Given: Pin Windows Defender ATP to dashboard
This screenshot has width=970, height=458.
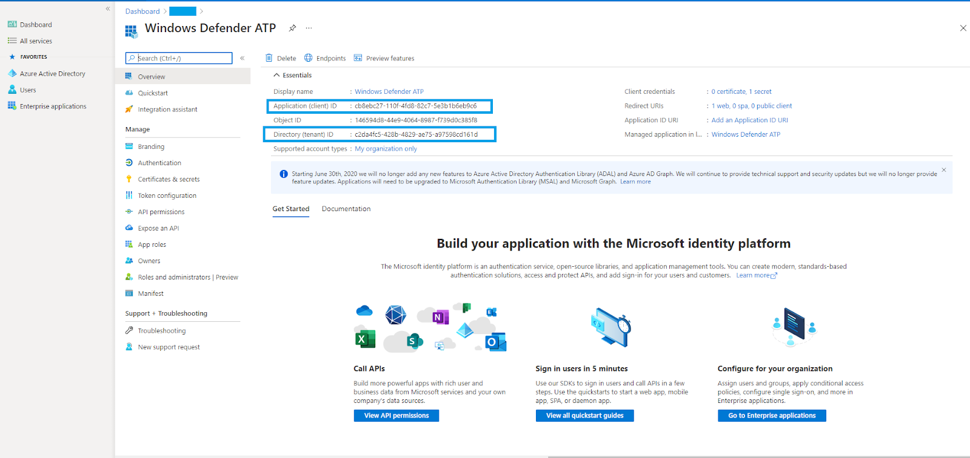Looking at the screenshot, I should click(292, 28).
